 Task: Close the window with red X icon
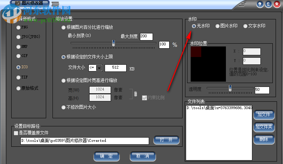tap(277, 4)
